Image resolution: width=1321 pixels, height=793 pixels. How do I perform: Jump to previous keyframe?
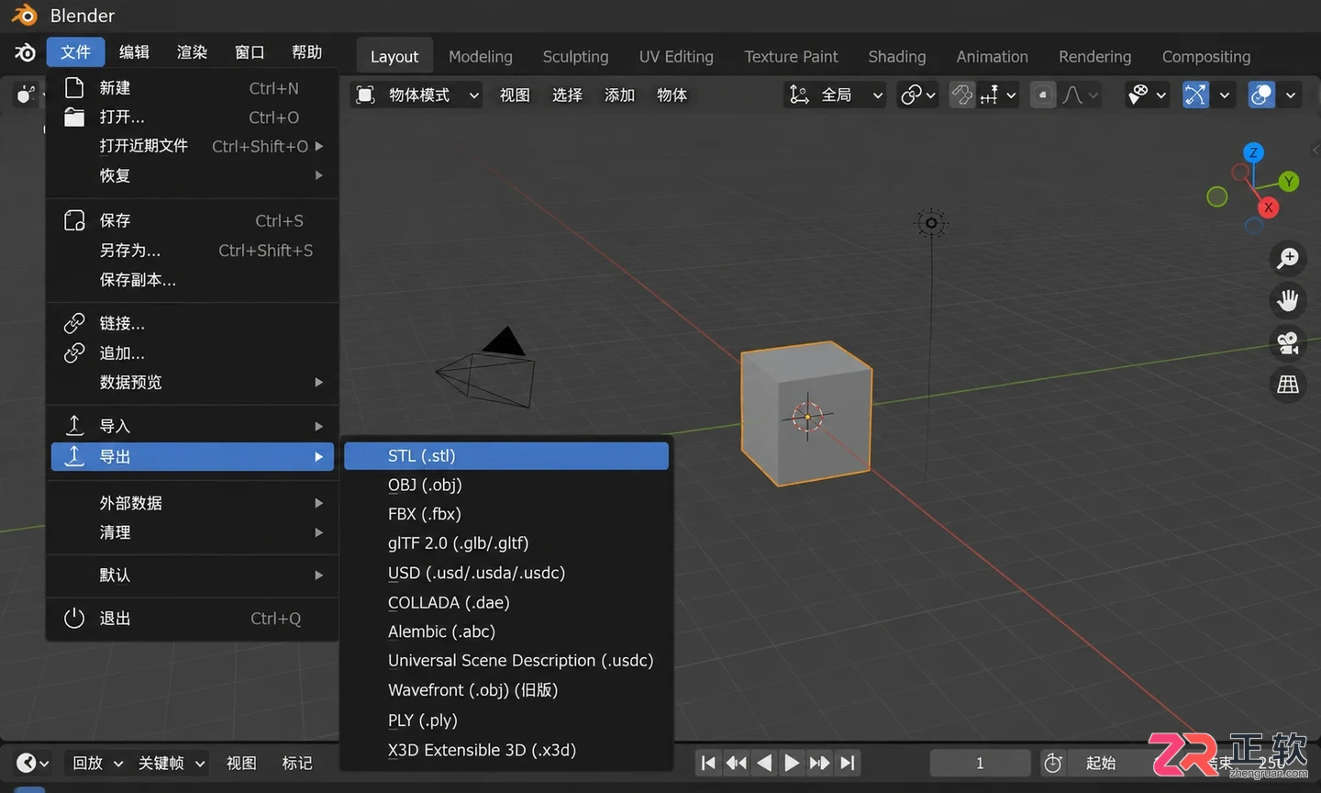[x=736, y=763]
